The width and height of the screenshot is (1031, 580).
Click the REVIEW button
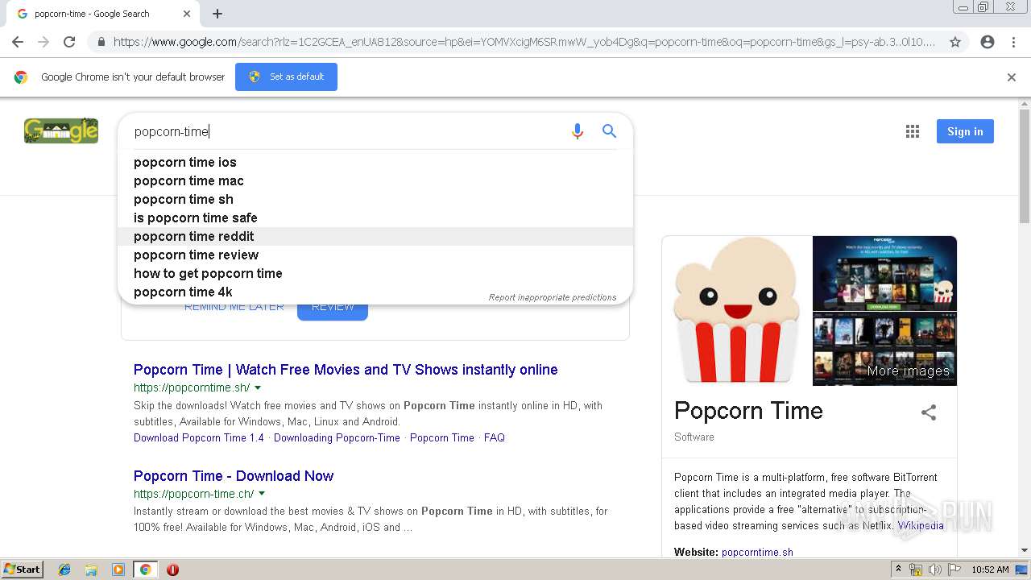[333, 309]
